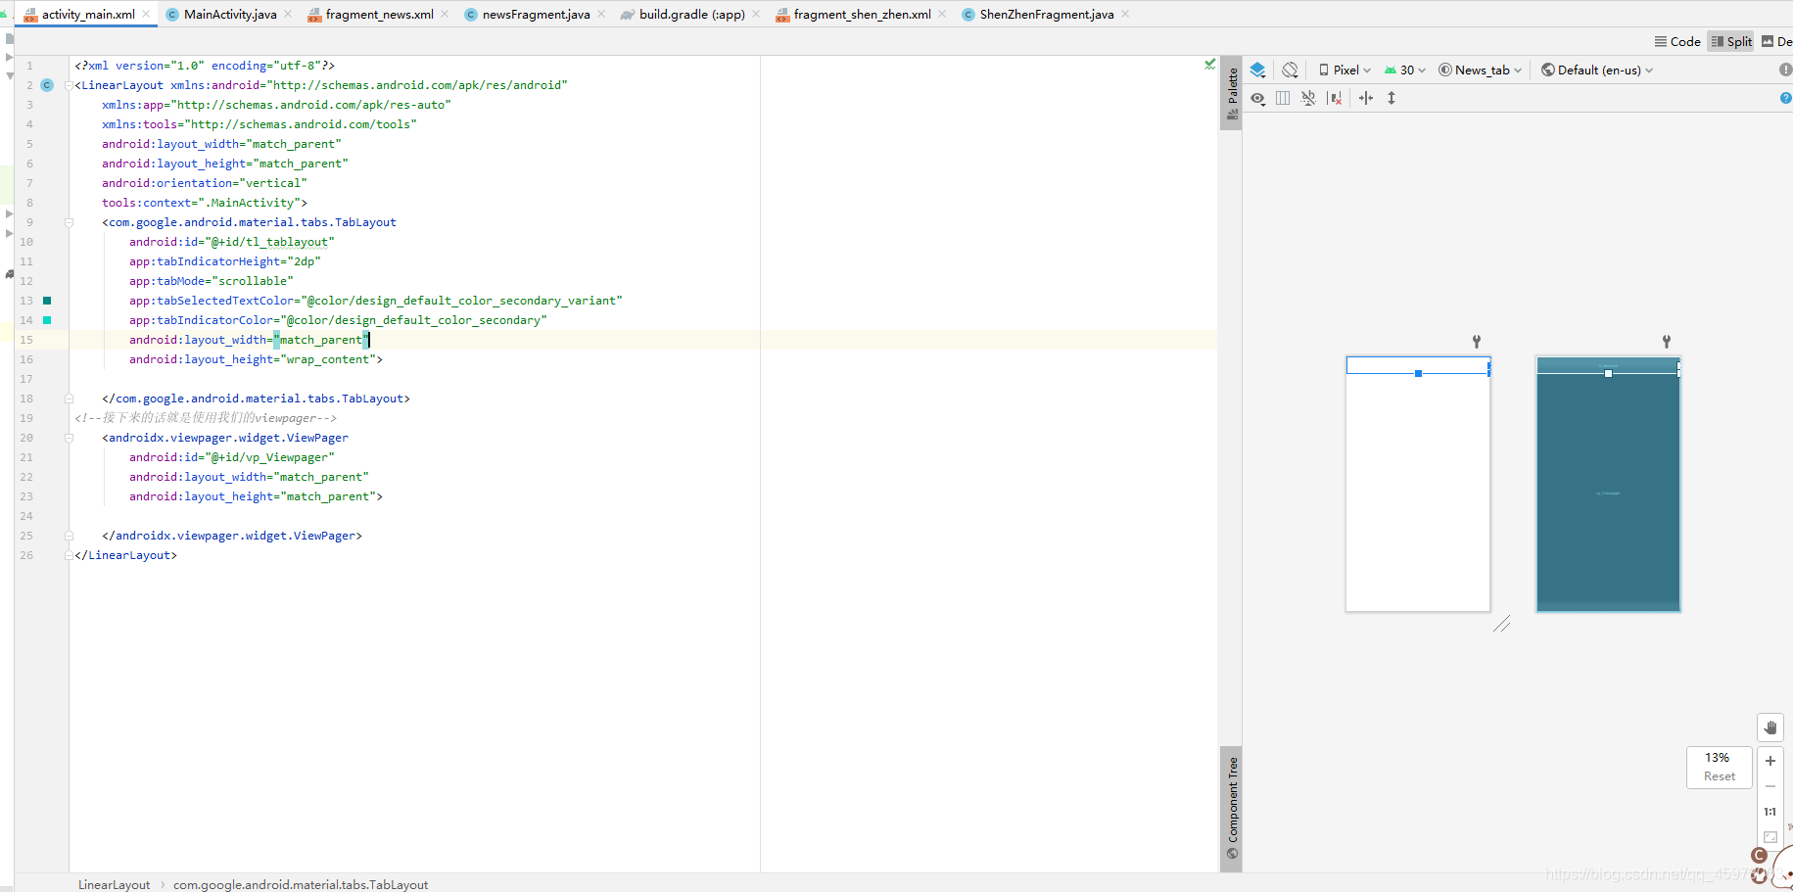
Task: Select the design surface layers icon
Action: pos(1257,70)
